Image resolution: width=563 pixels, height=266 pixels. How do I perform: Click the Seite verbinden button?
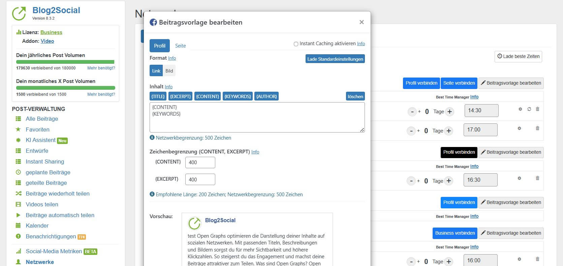pos(459,83)
